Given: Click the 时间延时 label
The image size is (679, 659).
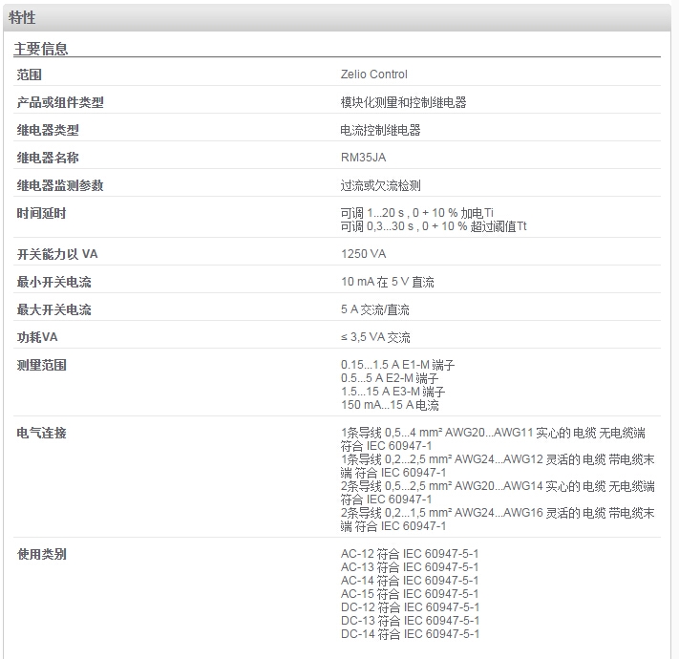Looking at the screenshot, I should click(x=42, y=213).
